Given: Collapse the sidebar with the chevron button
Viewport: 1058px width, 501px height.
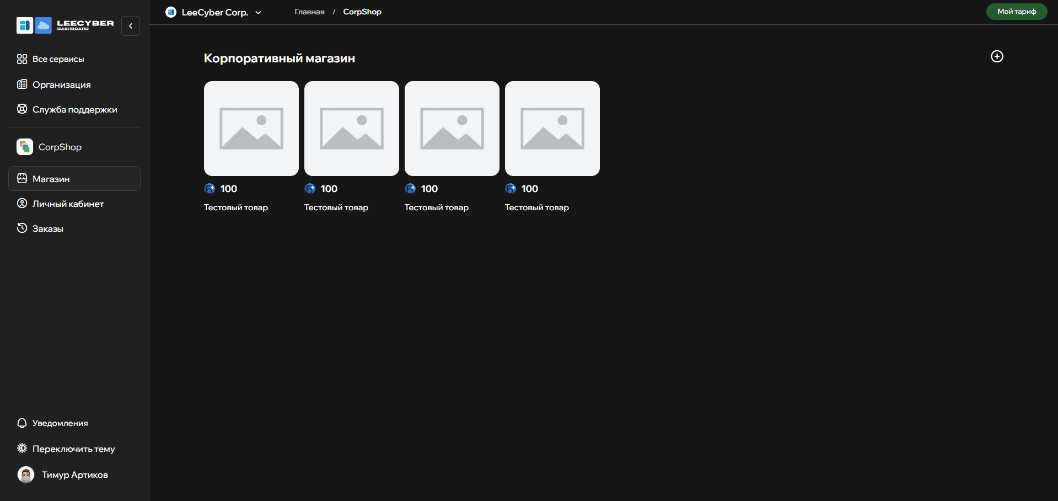Looking at the screenshot, I should click(x=131, y=26).
